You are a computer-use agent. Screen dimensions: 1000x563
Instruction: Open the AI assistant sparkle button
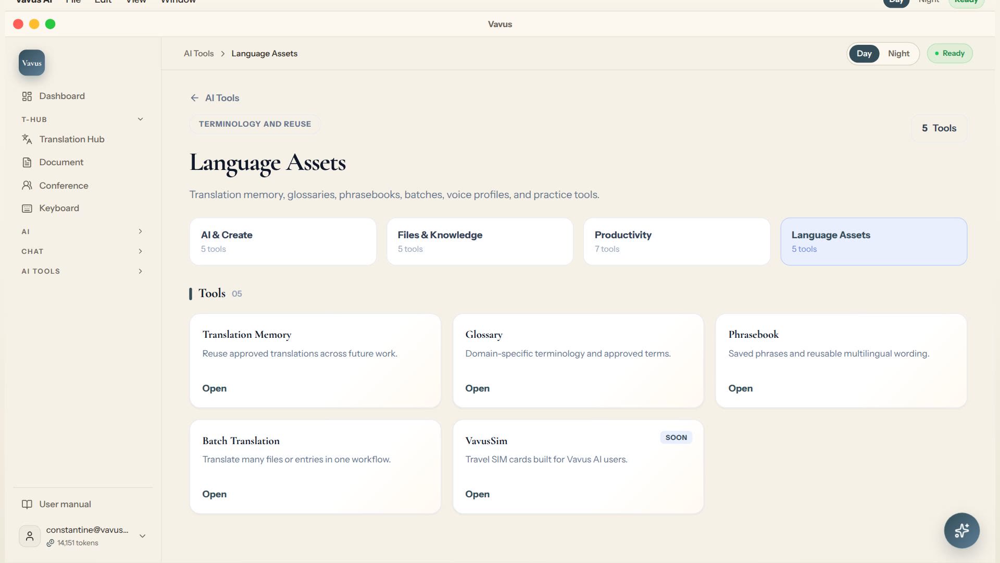[961, 531]
